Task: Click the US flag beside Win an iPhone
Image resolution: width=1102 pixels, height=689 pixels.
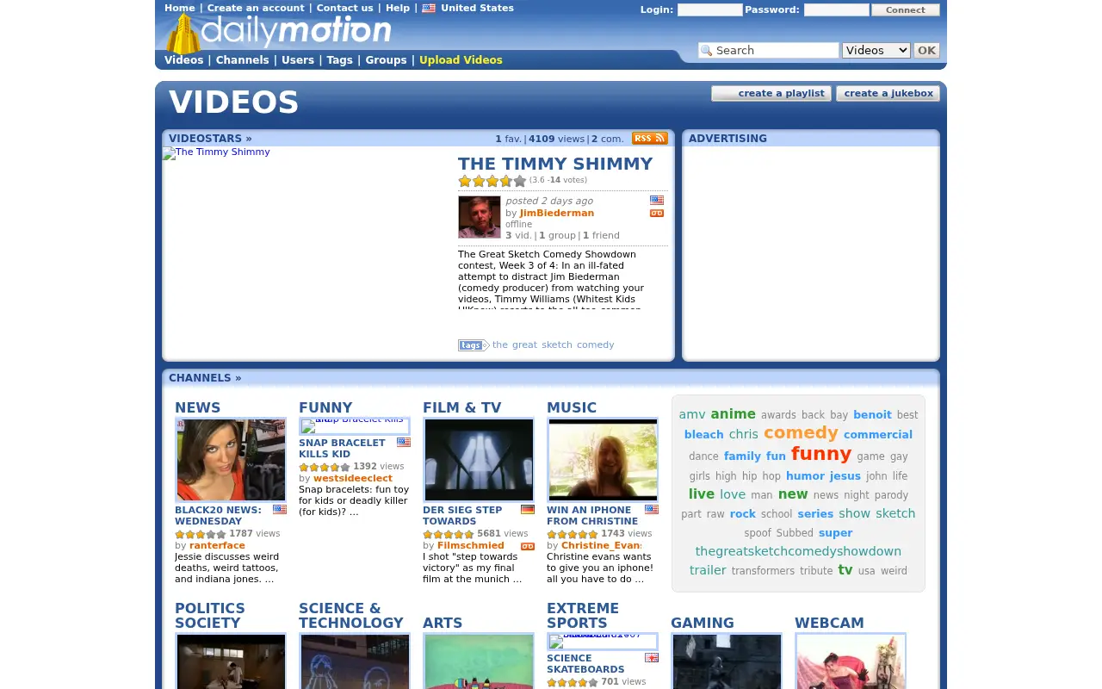Action: tap(652, 510)
